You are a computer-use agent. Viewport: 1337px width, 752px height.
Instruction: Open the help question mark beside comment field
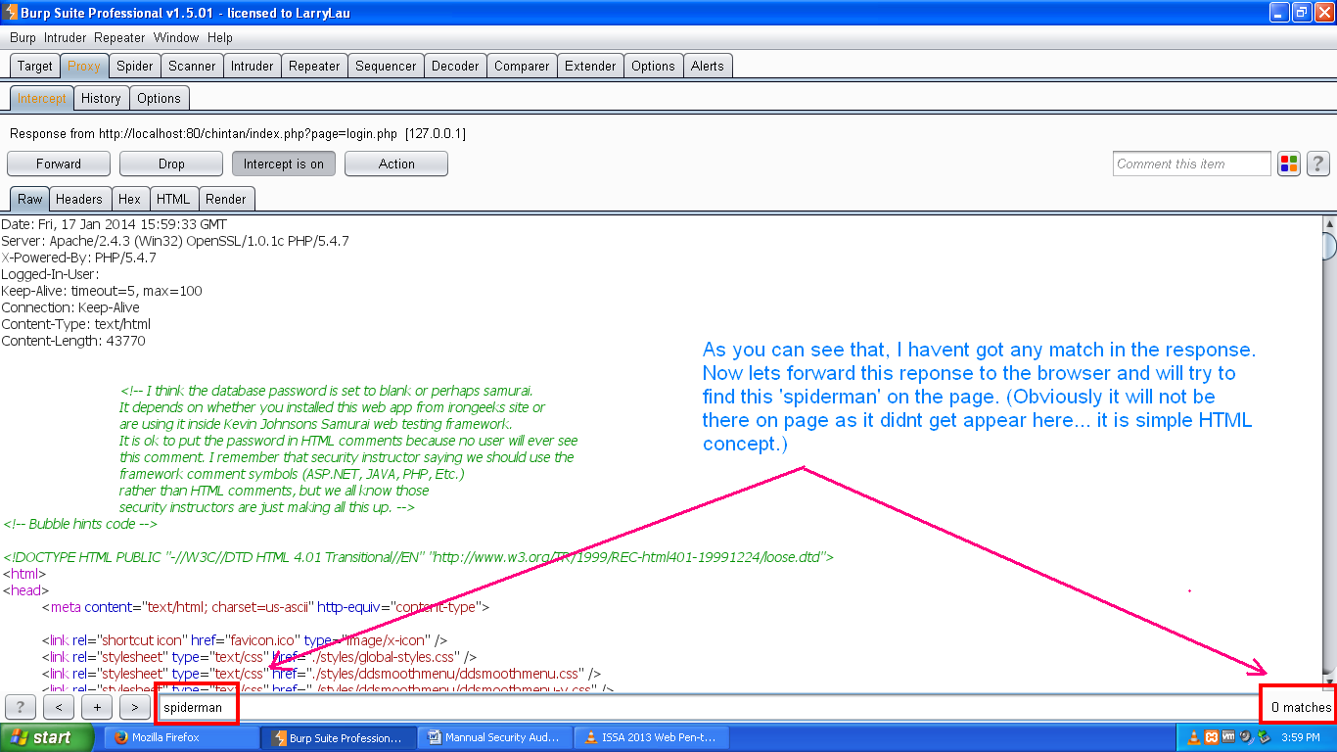(1317, 164)
